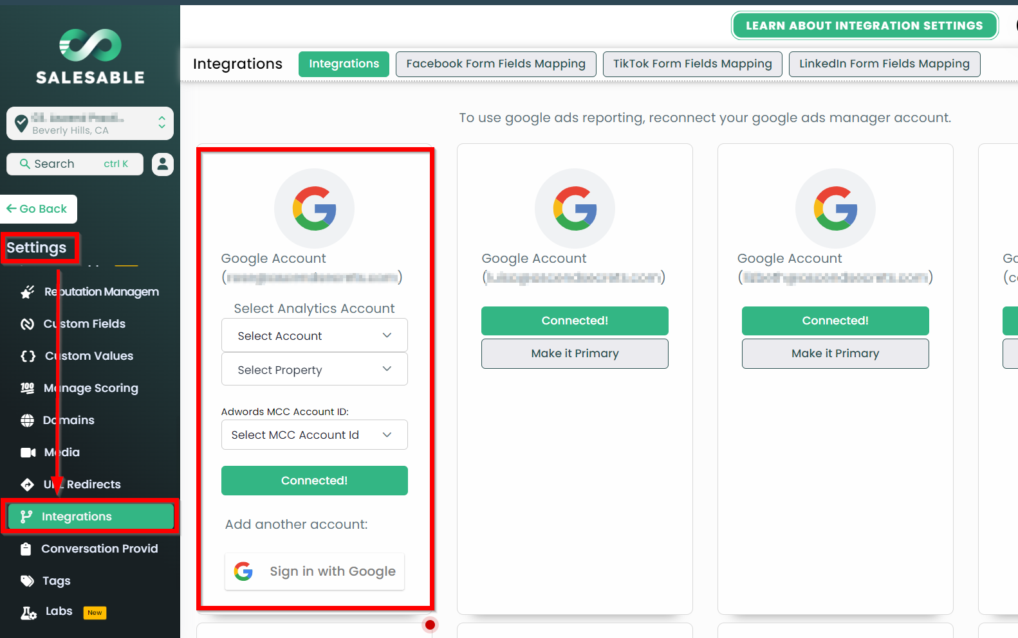Click 'Select Analytics Account' label
The width and height of the screenshot is (1018, 638).
click(315, 308)
